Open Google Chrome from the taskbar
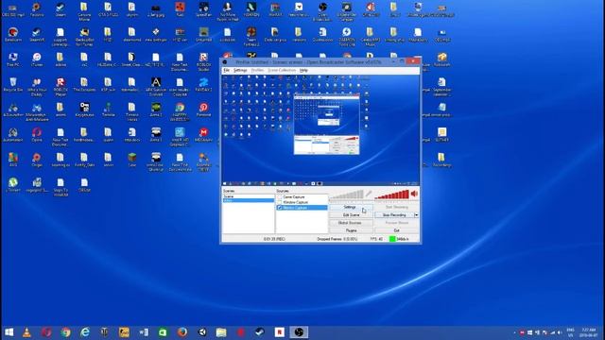The height and width of the screenshot is (340, 605). pos(65,331)
